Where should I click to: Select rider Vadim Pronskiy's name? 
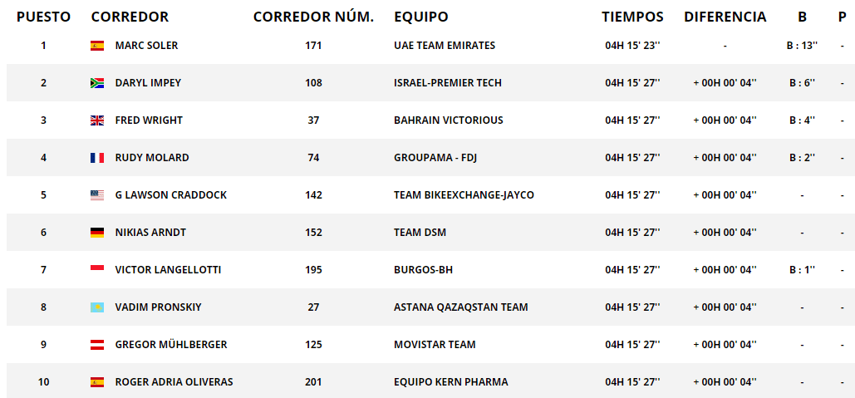158,307
